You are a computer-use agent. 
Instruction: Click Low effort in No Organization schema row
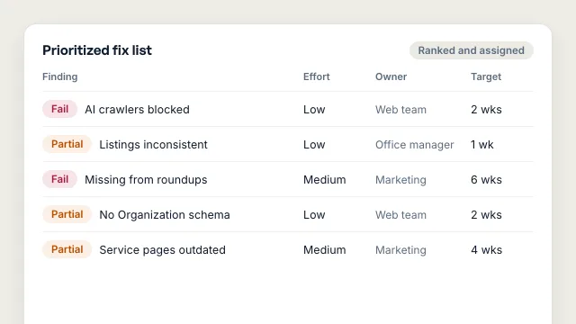click(x=314, y=214)
